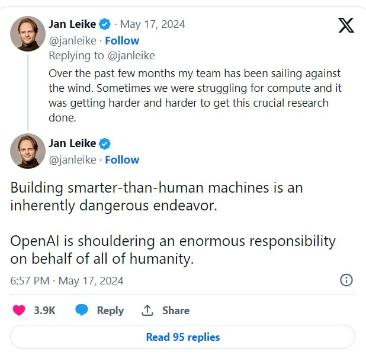Click the Reply label
The width and height of the screenshot is (366, 355).
pos(110,311)
